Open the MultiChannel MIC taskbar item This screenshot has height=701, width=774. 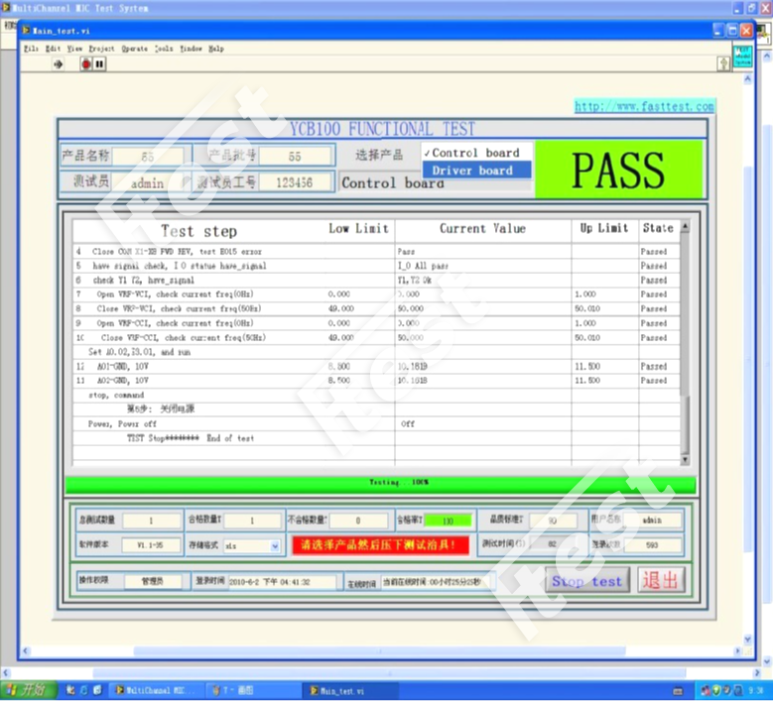point(153,690)
